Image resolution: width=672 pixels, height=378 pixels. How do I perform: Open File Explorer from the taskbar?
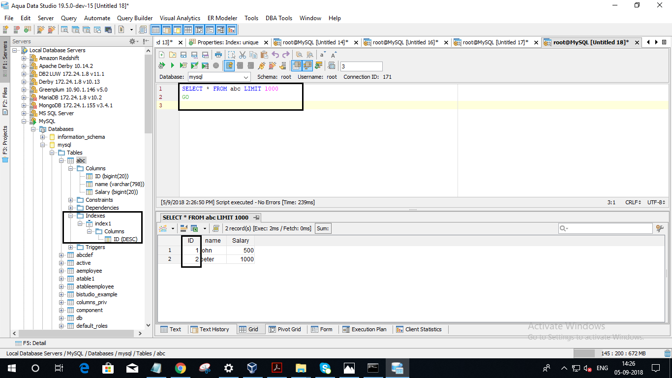[301, 368]
